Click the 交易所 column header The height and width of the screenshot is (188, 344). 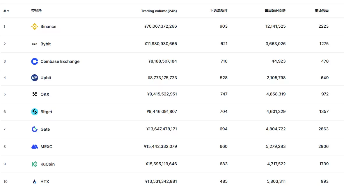click(36, 11)
